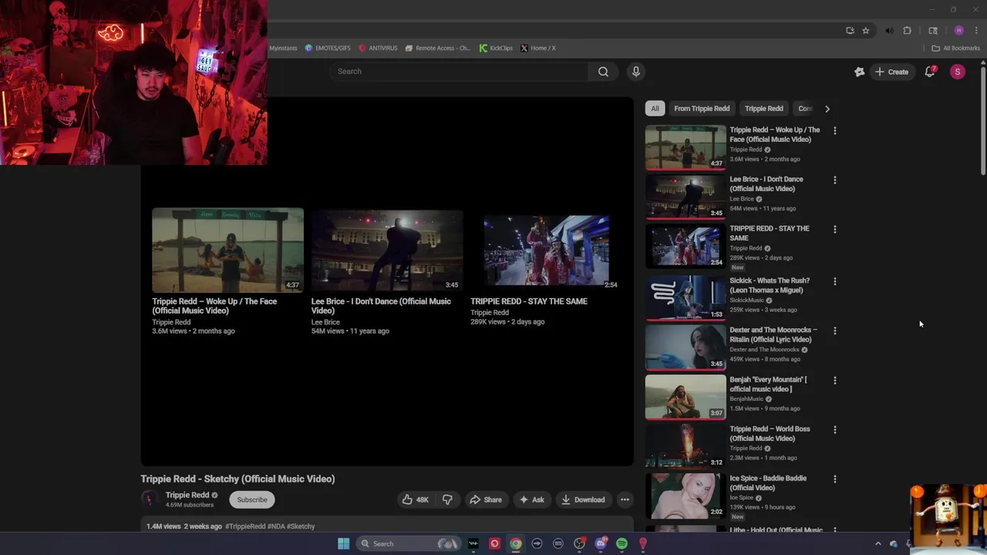Open options menu for Woke Up / The Face sidebar
The image size is (987, 555).
[834, 130]
